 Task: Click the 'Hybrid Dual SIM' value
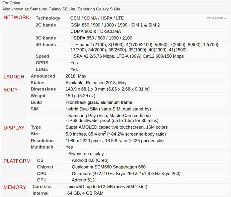108,109
